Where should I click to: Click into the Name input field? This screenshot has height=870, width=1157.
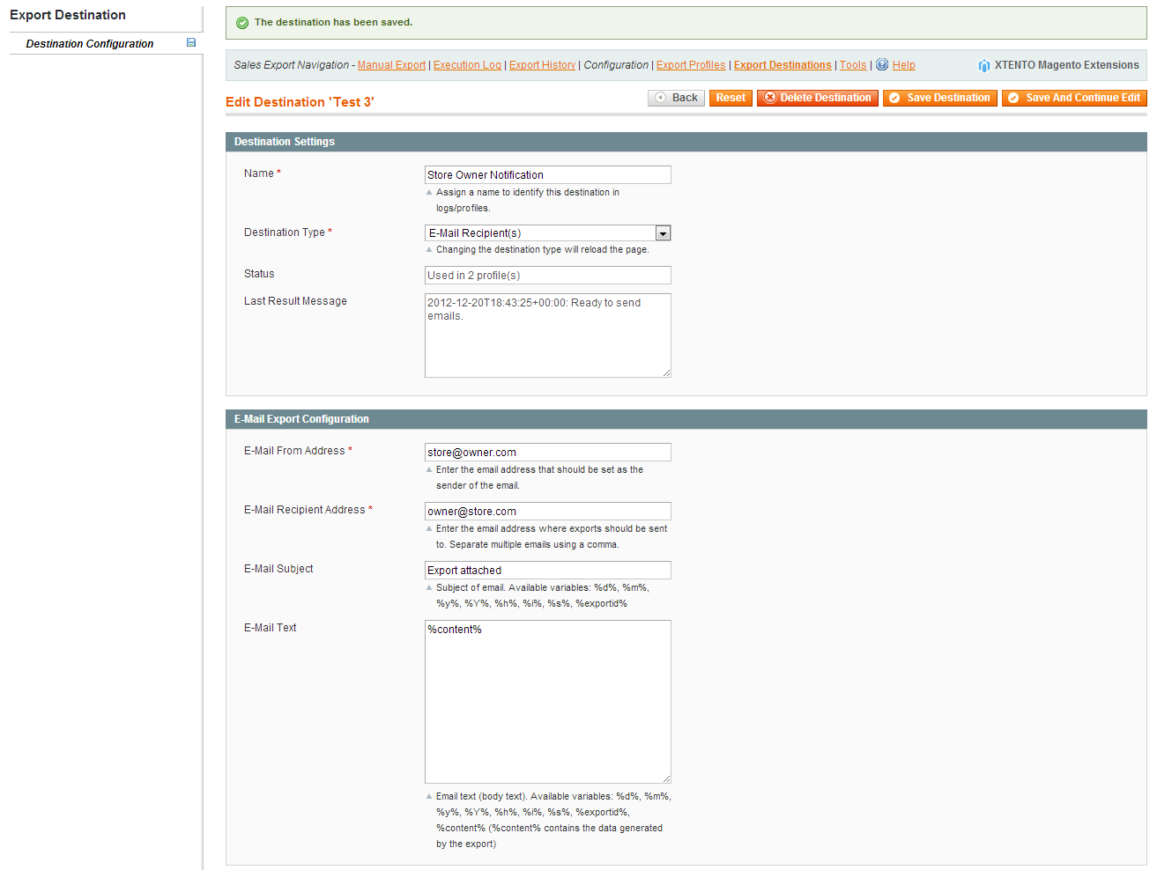coord(547,175)
